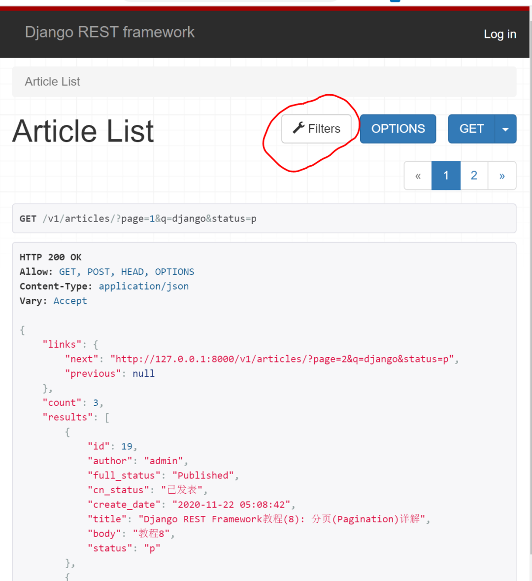Click the Article List breadcrumb
The image size is (532, 581).
(x=52, y=81)
